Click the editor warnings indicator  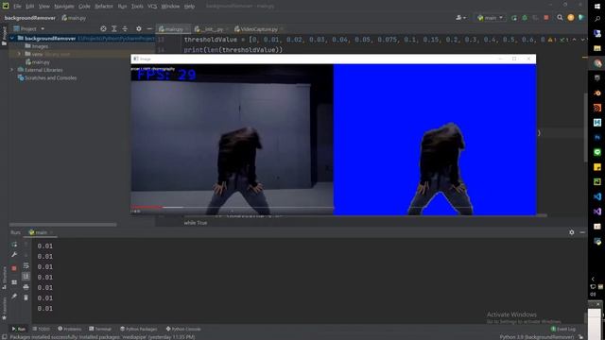tap(551, 40)
